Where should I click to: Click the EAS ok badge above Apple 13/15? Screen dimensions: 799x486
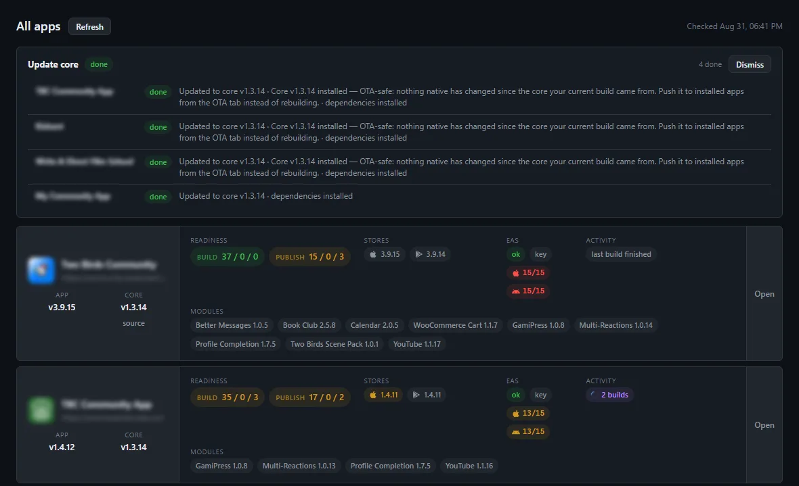tap(516, 395)
